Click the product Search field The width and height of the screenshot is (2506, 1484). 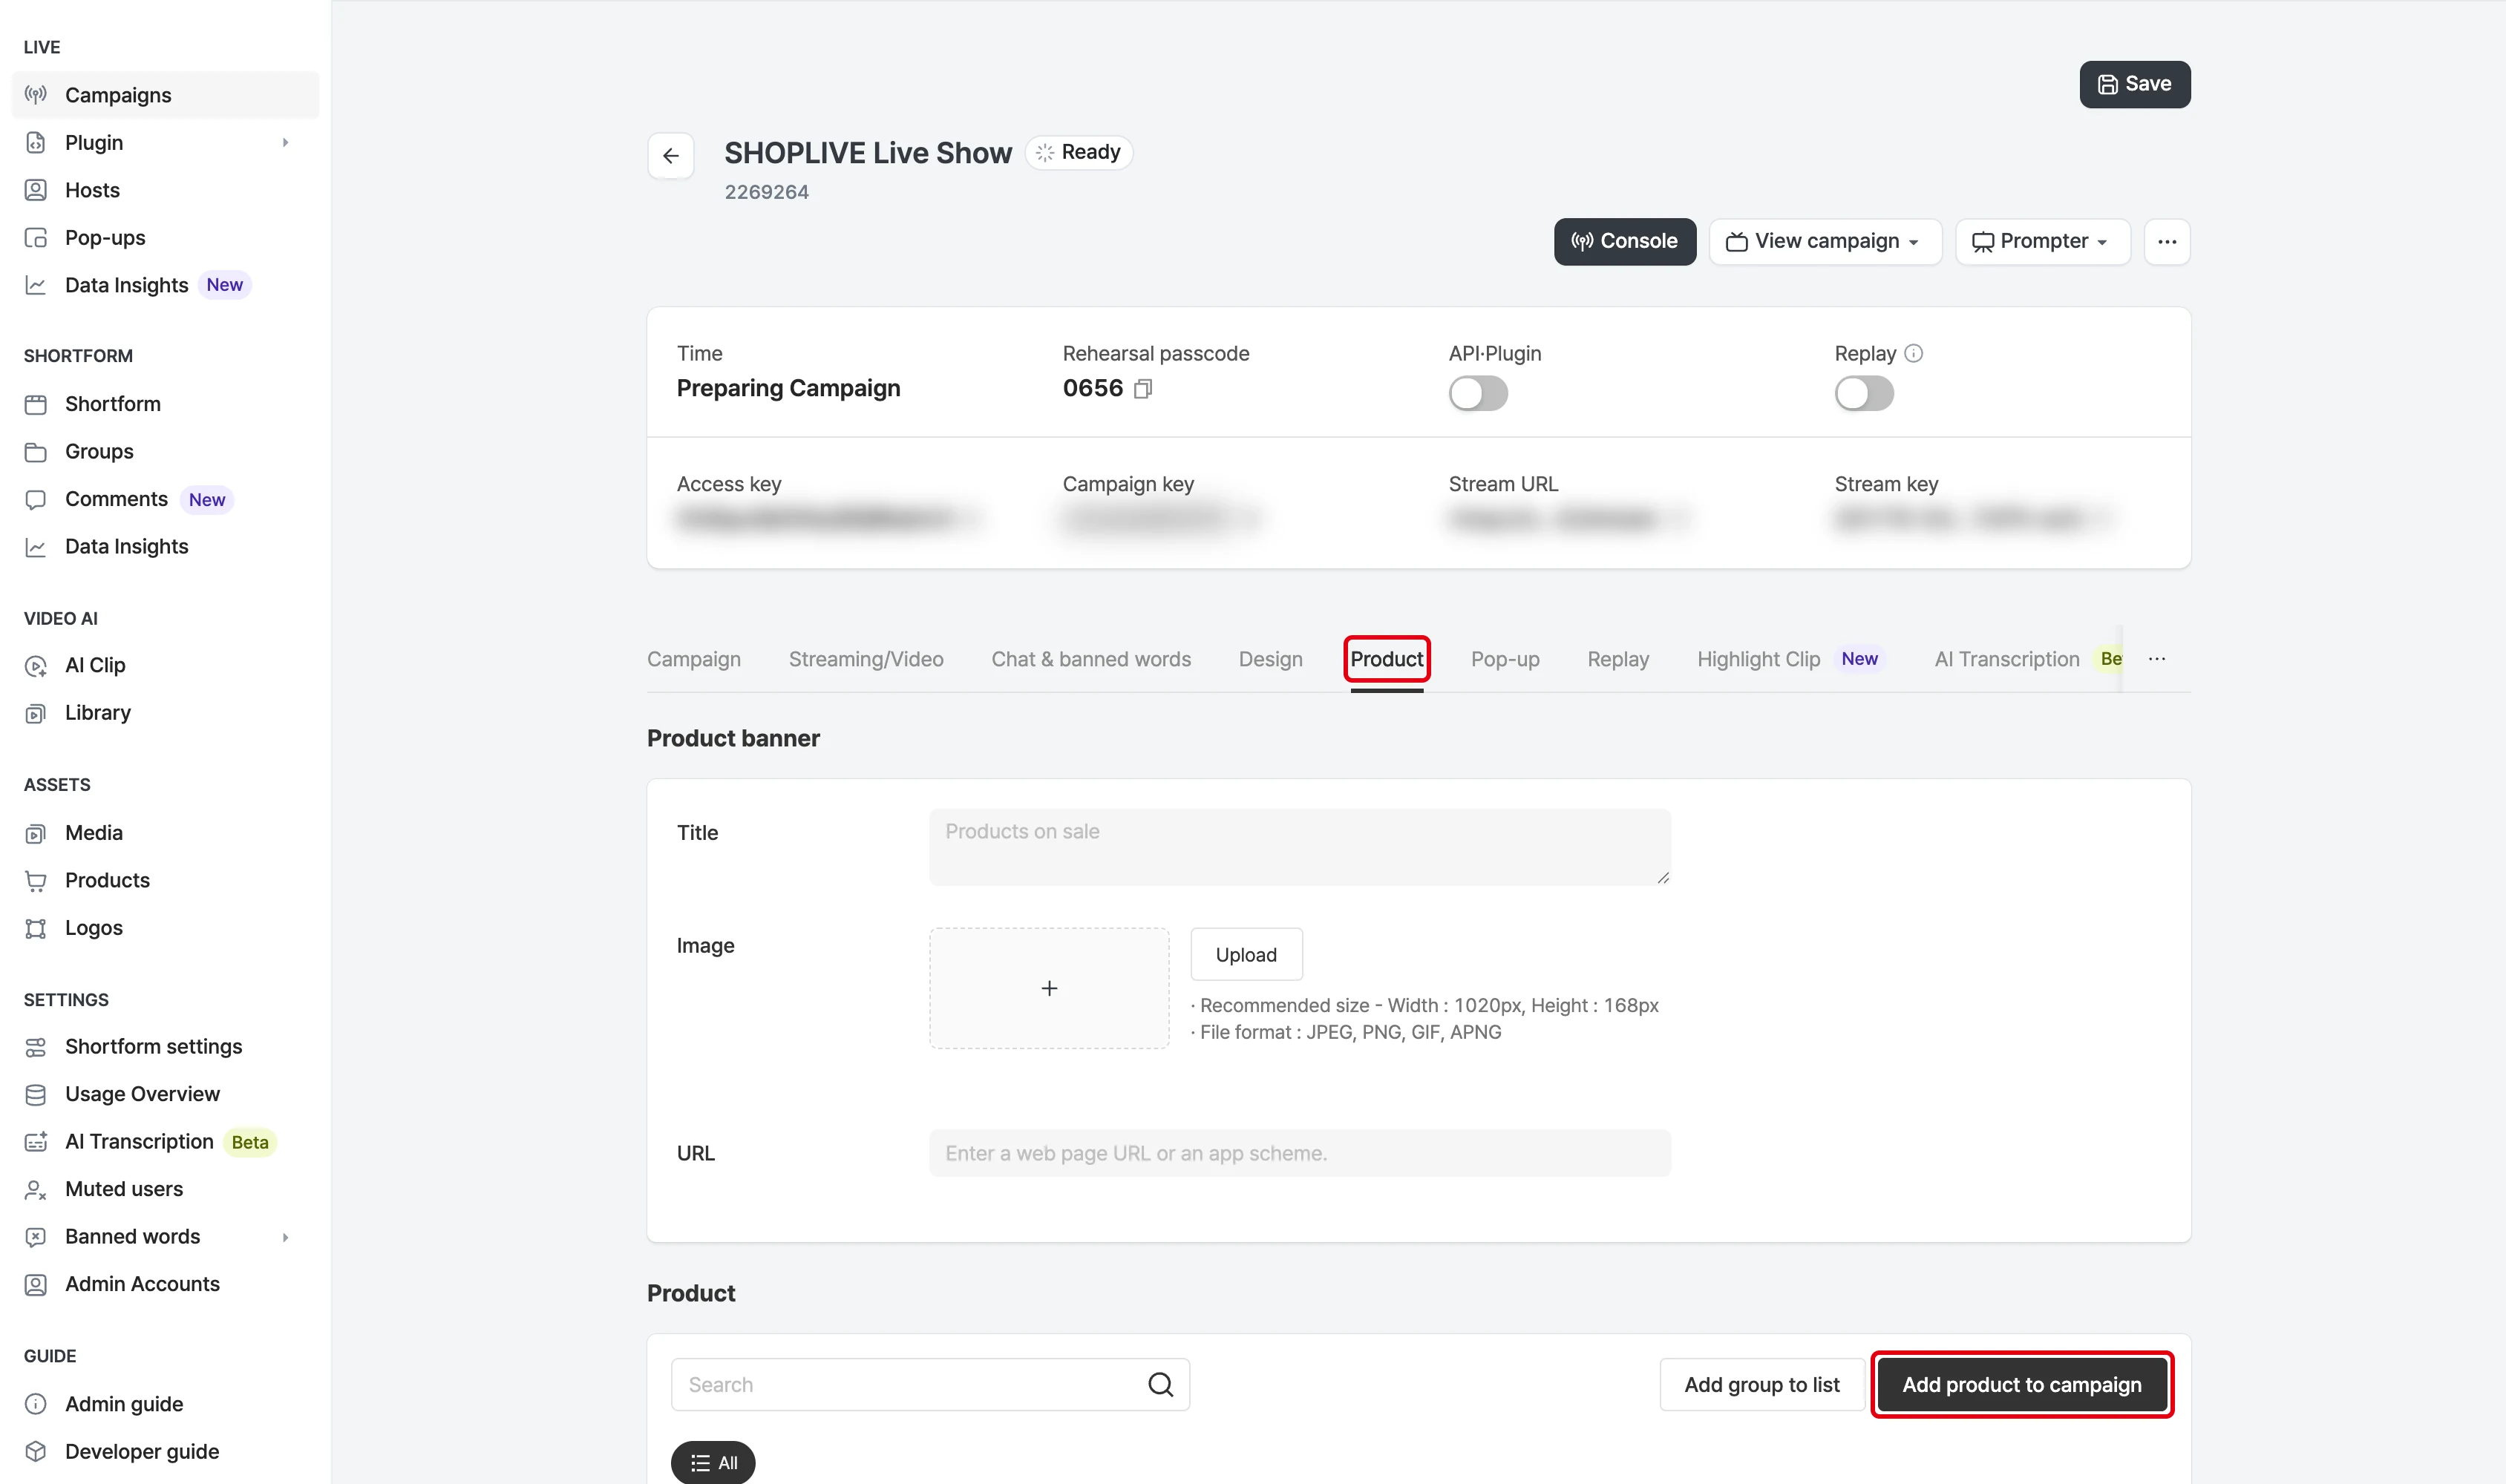[929, 1384]
